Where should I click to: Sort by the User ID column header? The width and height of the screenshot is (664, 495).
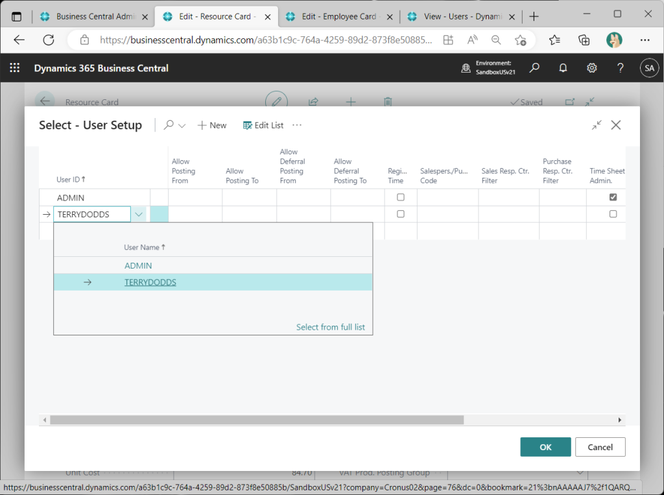tap(71, 179)
